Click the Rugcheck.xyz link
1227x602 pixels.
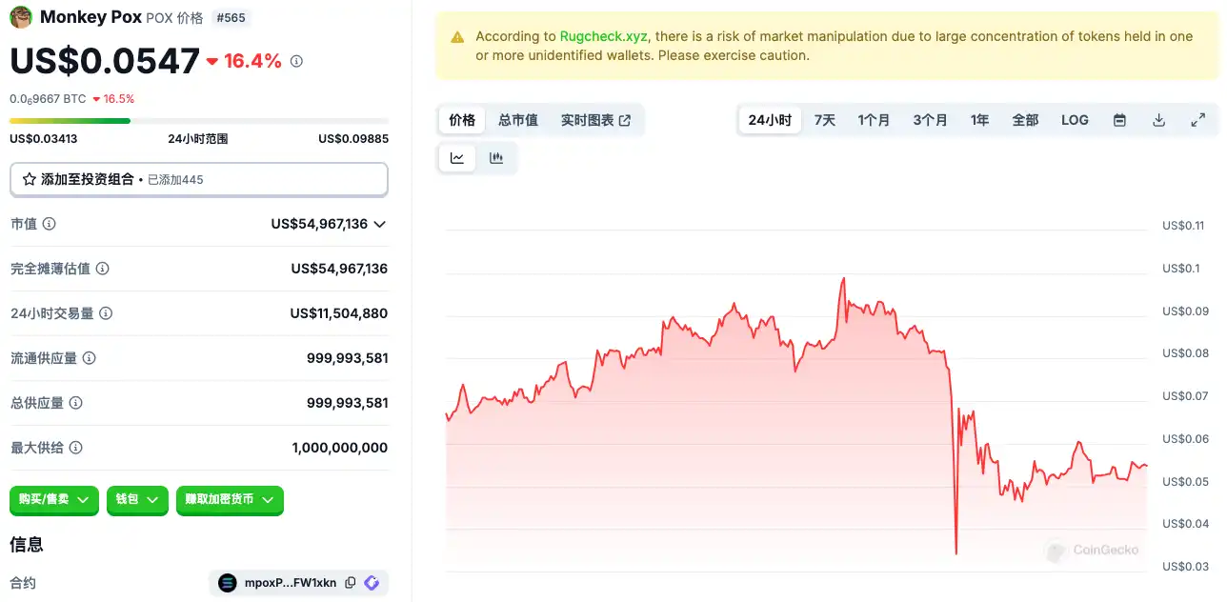604,36
